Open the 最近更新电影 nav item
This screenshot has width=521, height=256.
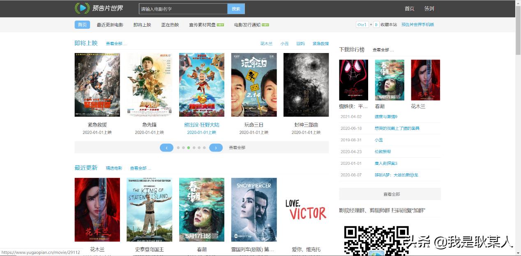coord(110,25)
